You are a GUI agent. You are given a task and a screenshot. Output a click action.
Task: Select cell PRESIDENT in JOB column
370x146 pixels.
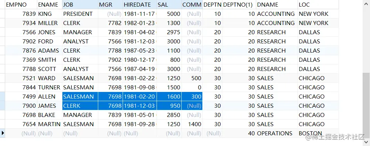click(80, 14)
